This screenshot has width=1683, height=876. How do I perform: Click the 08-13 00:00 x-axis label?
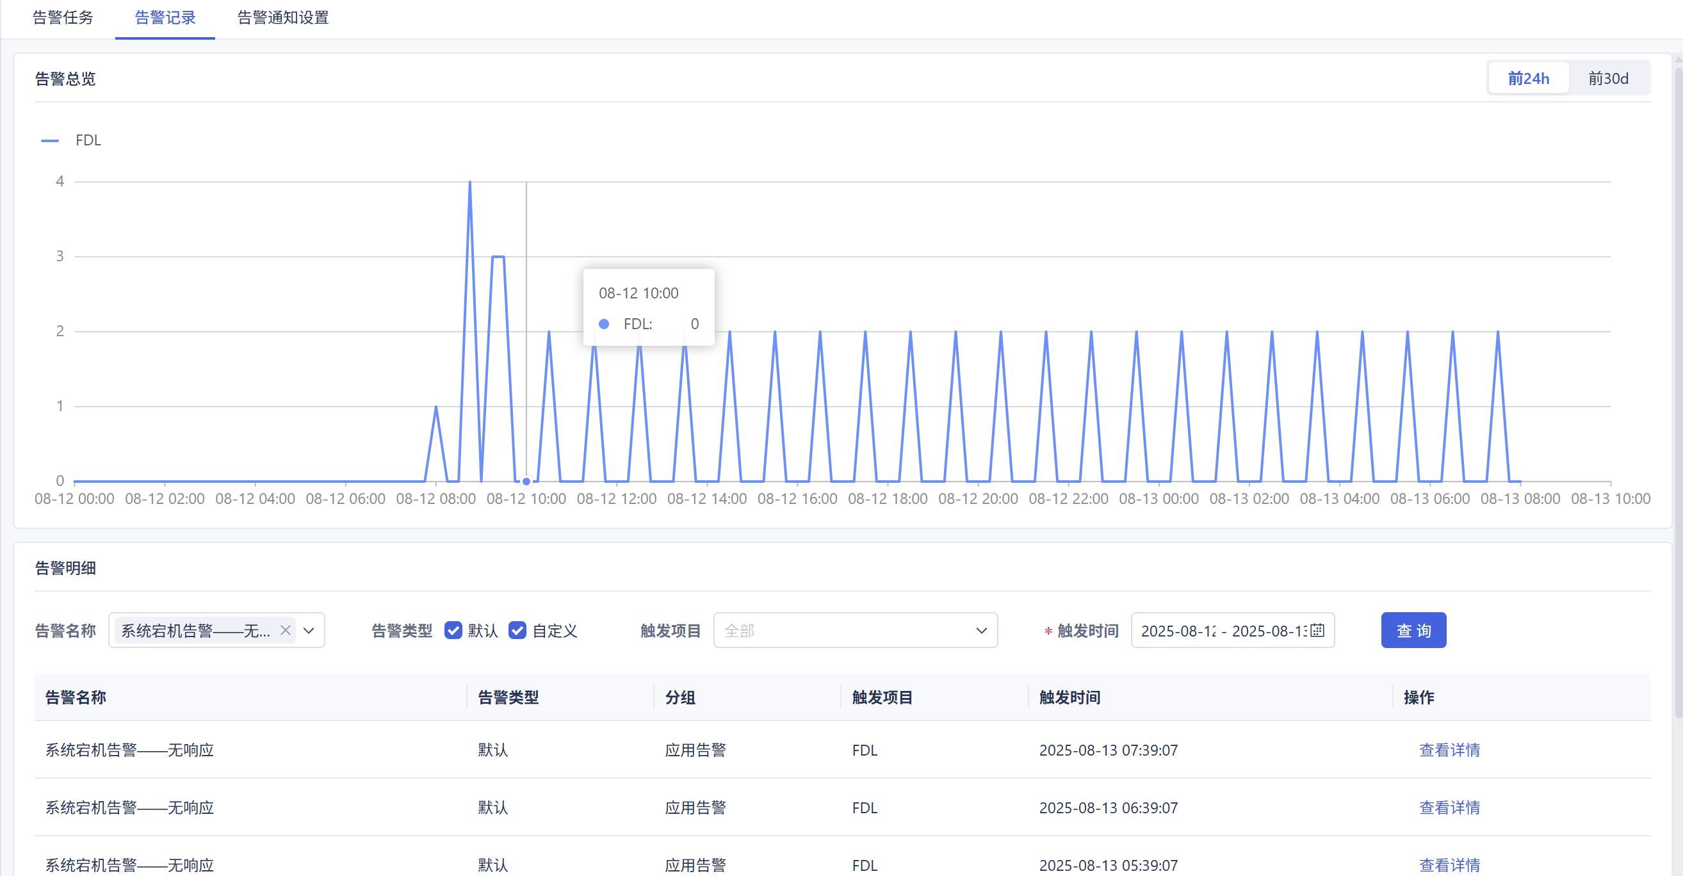point(1159,499)
